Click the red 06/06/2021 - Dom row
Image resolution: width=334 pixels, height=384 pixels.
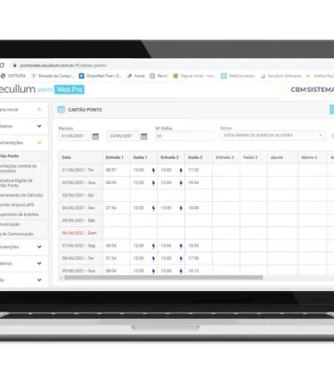tap(79, 233)
